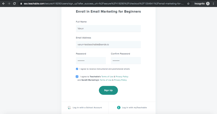Click the browser forward arrow
The image size is (217, 114).
[9, 3]
